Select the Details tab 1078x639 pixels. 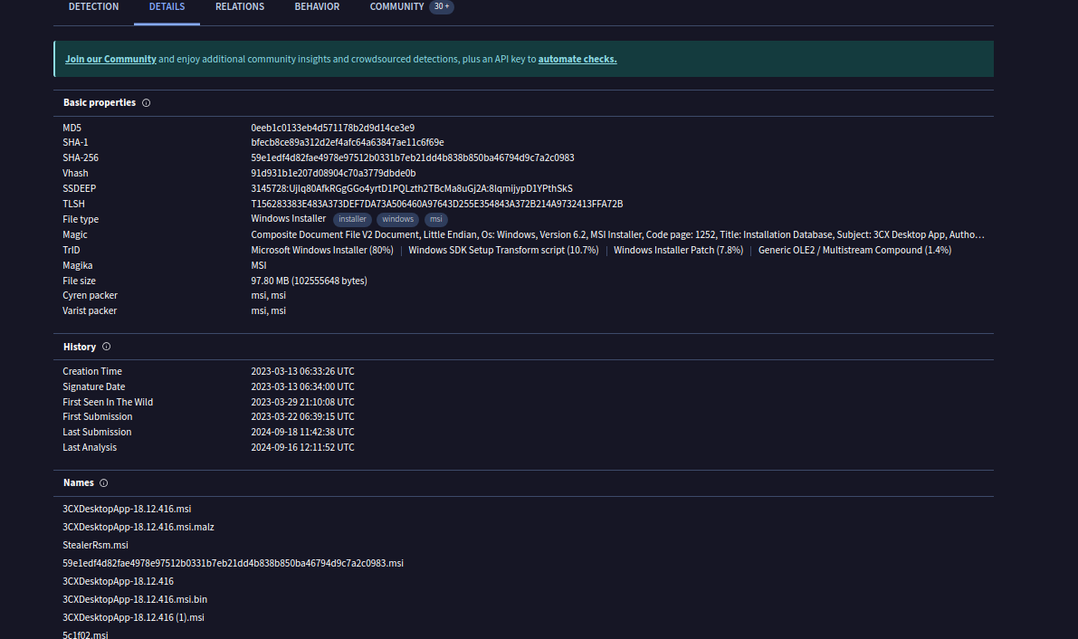click(167, 7)
